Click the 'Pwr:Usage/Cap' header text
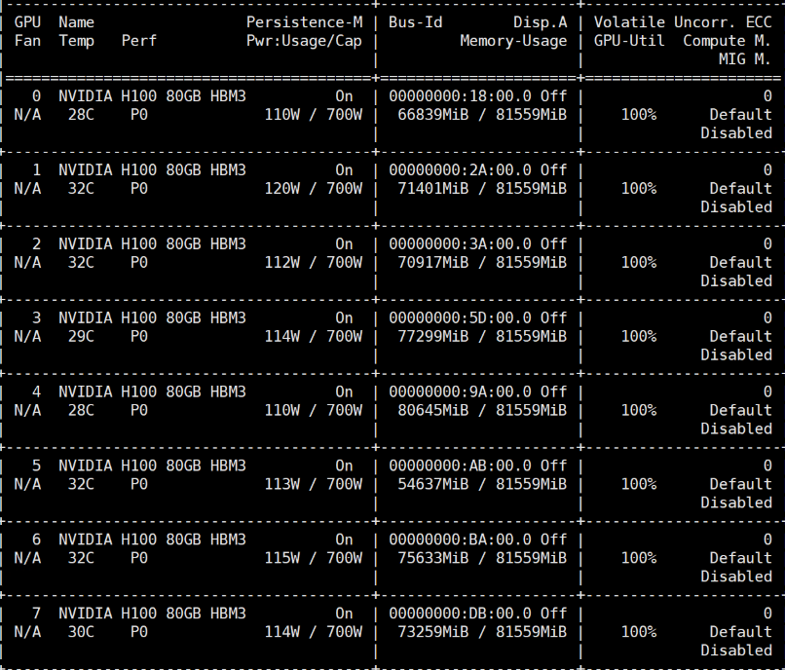 [305, 41]
